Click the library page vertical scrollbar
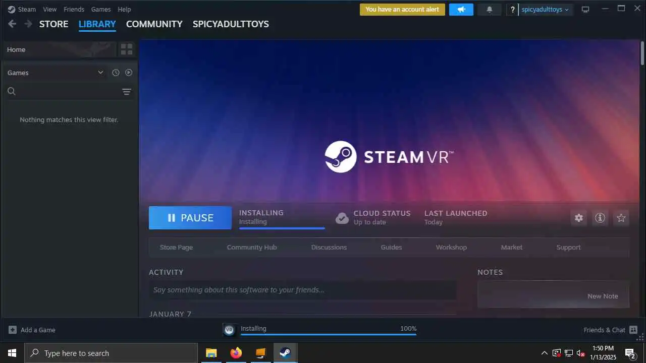The height and width of the screenshot is (363, 646). click(642, 52)
